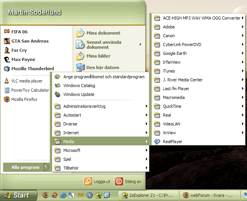Open QuickTime folder
The image size is (247, 201).
198,106
